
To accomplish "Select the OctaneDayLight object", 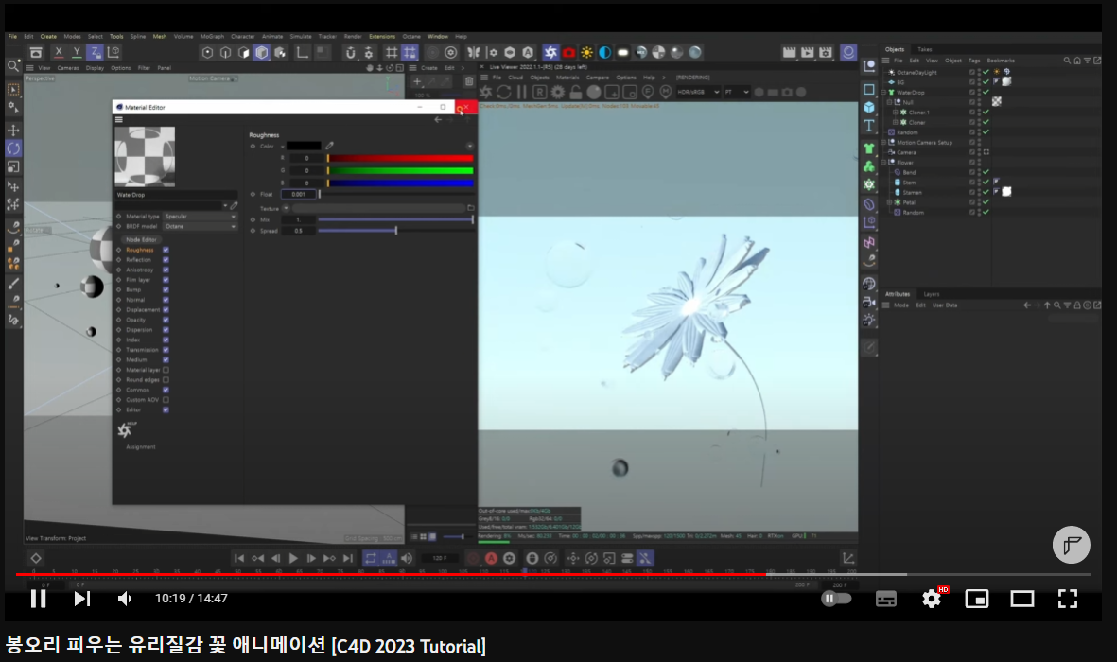I will 916,73.
